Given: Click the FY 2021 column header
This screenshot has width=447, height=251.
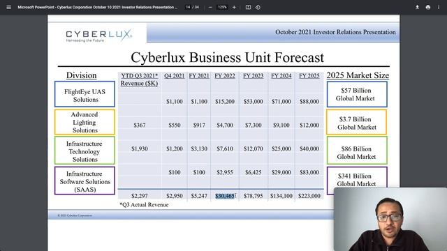Looking at the screenshot, I should tap(199, 76).
